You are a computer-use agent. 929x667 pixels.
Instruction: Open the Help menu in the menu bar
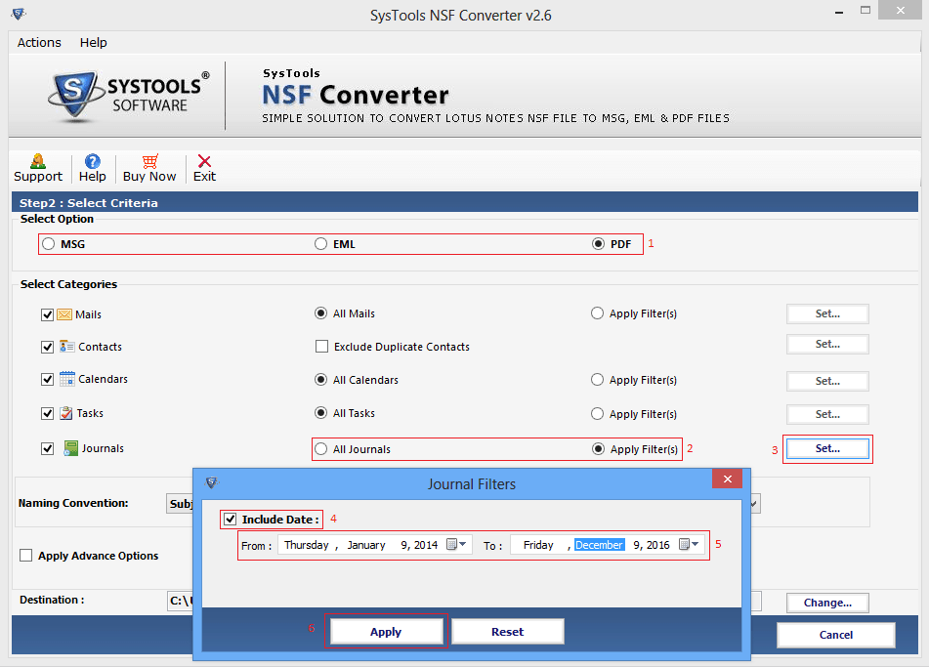click(93, 43)
